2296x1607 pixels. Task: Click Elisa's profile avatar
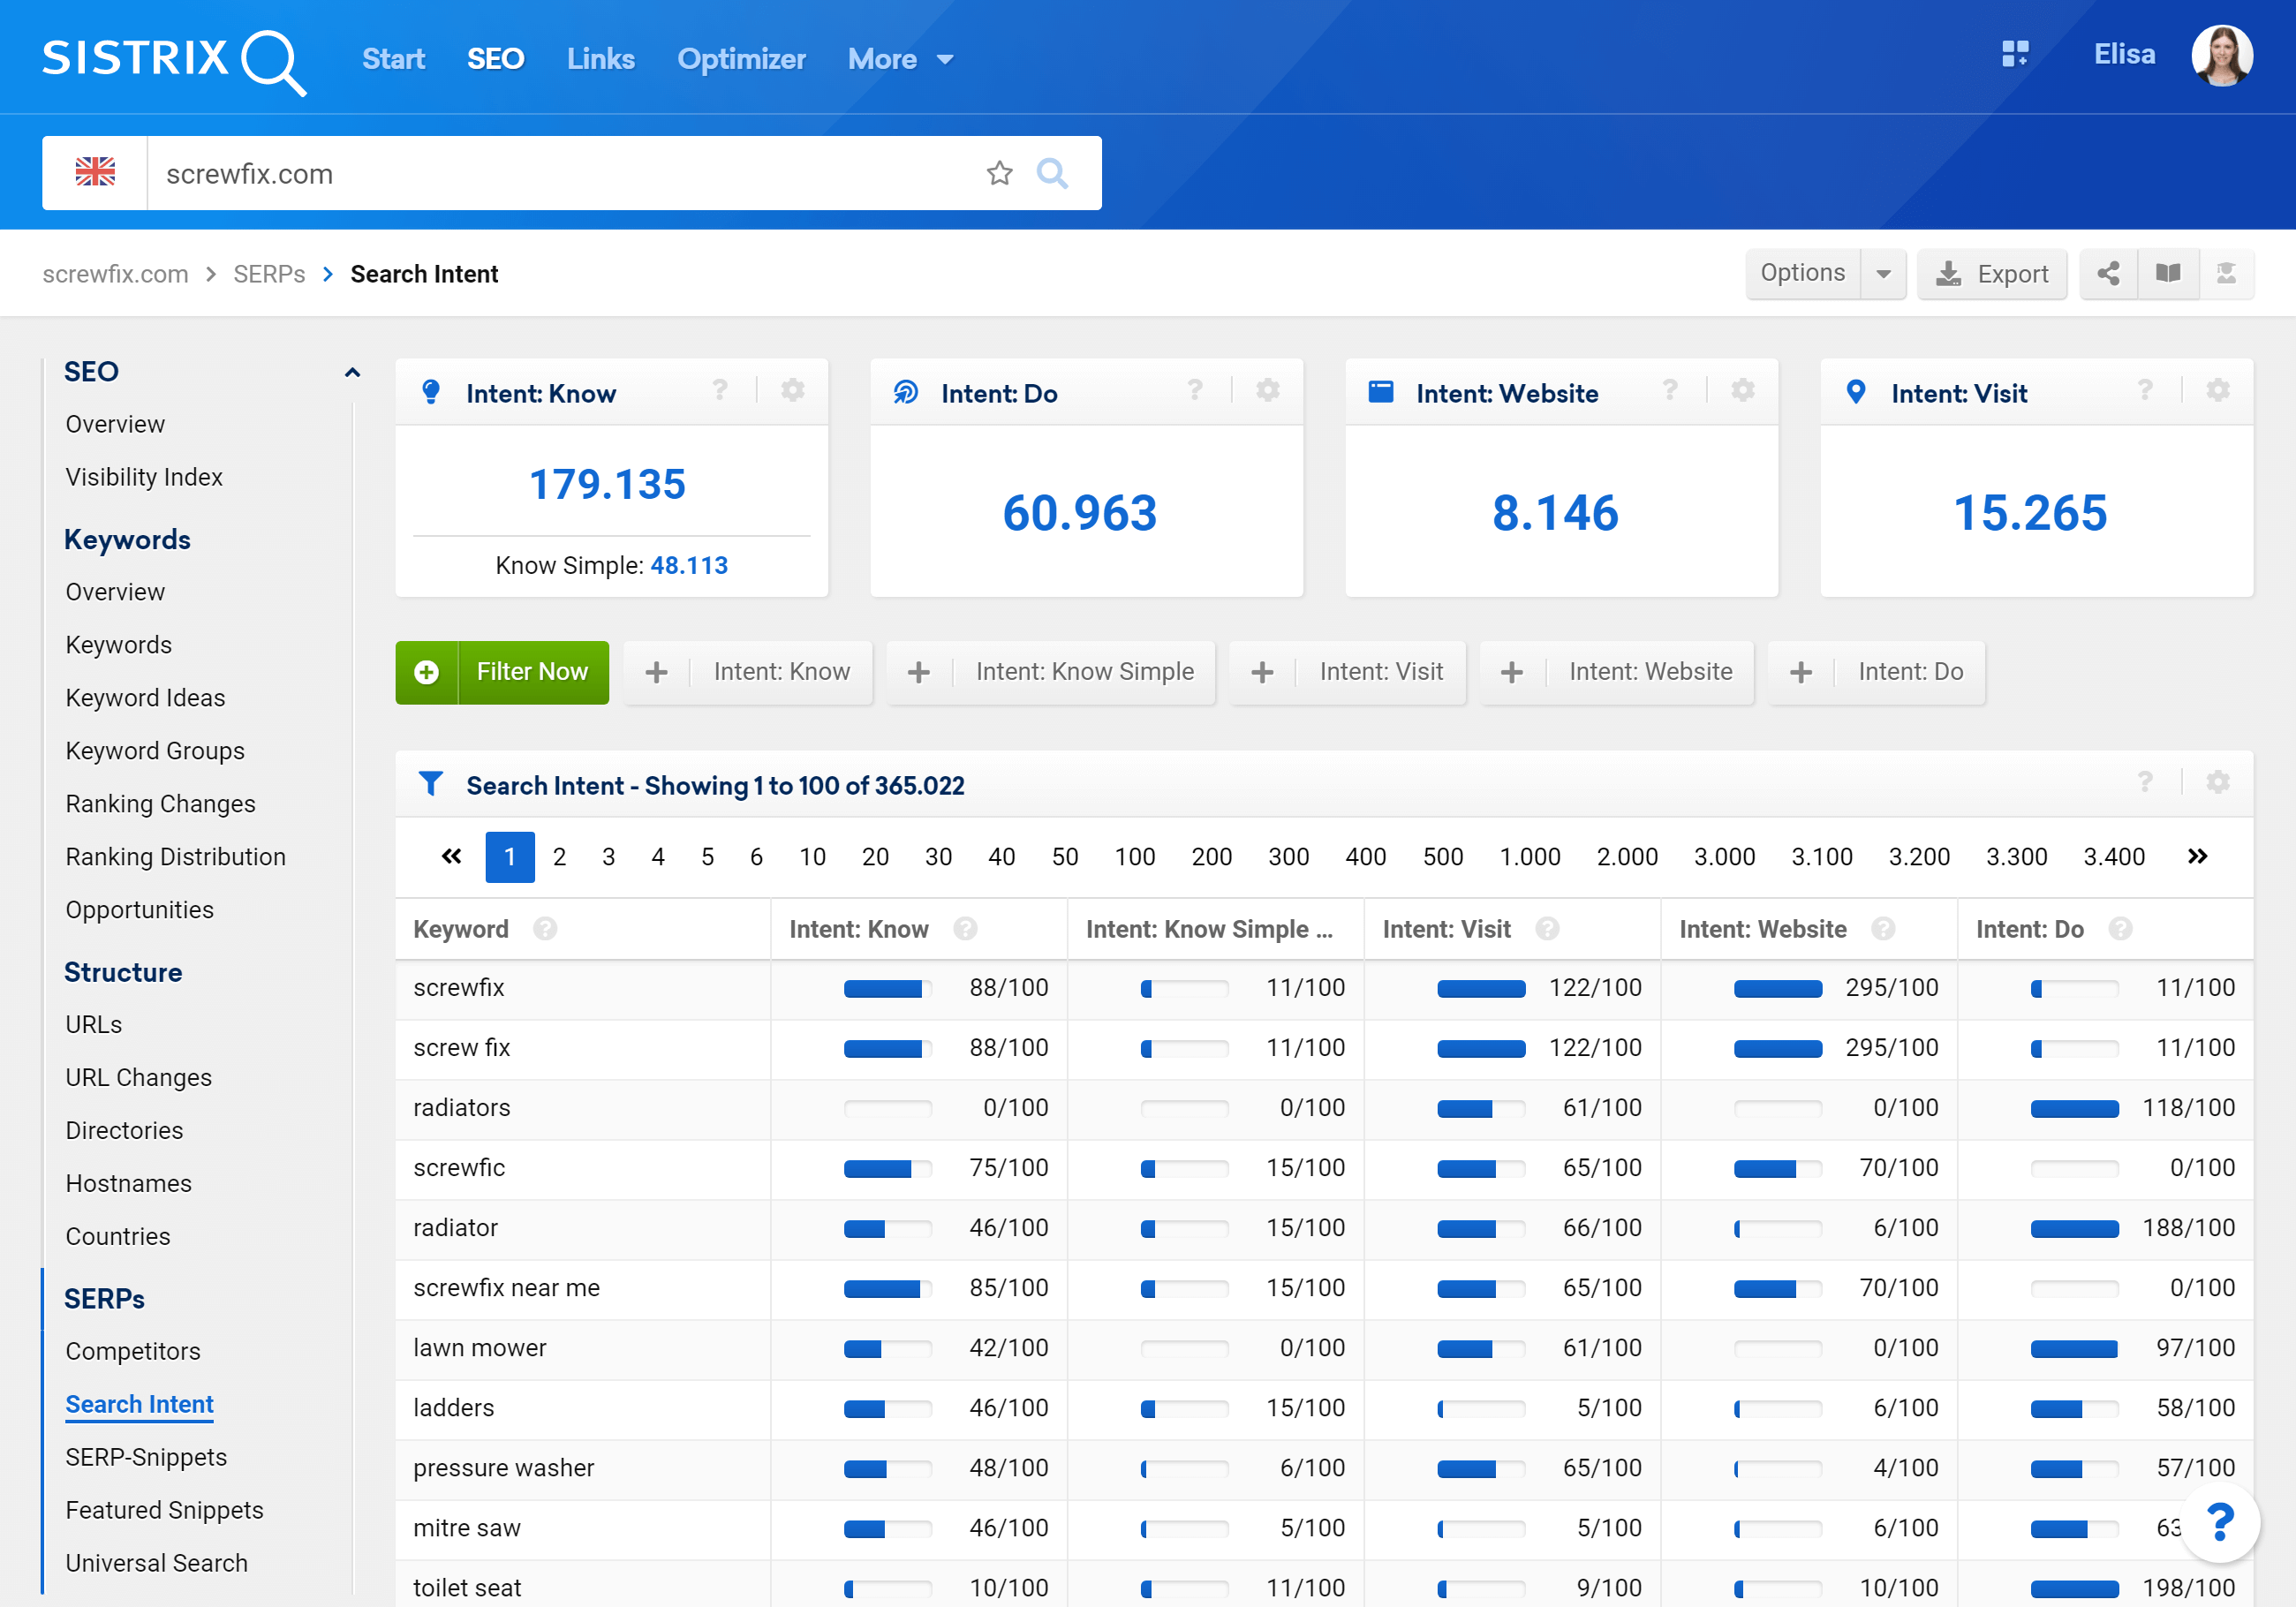point(2222,55)
